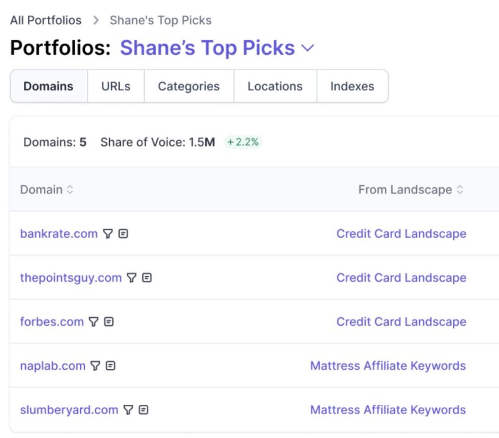Open the bankrate.com domain link
This screenshot has height=438, width=499.
pyautogui.click(x=58, y=234)
